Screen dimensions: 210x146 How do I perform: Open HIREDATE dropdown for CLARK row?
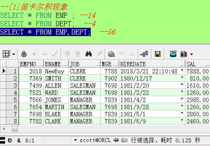(182, 120)
